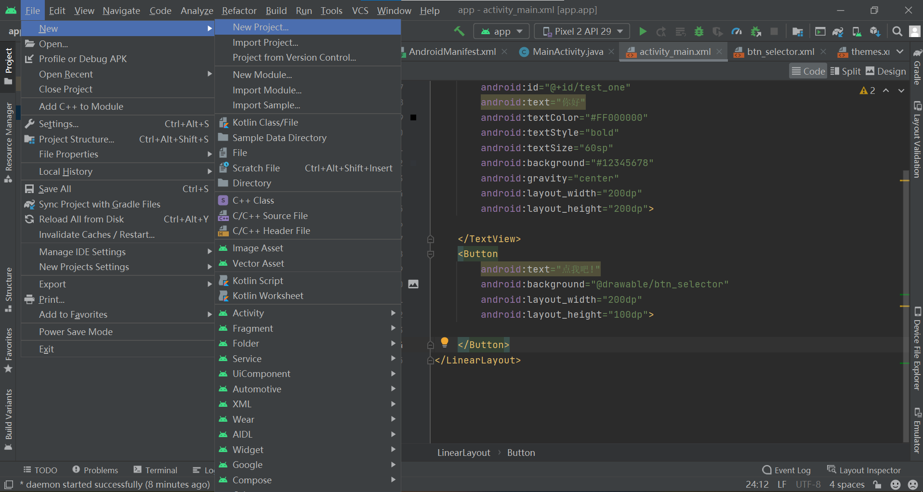Switch editor to Split view
The width and height of the screenshot is (923, 492).
pyautogui.click(x=845, y=71)
